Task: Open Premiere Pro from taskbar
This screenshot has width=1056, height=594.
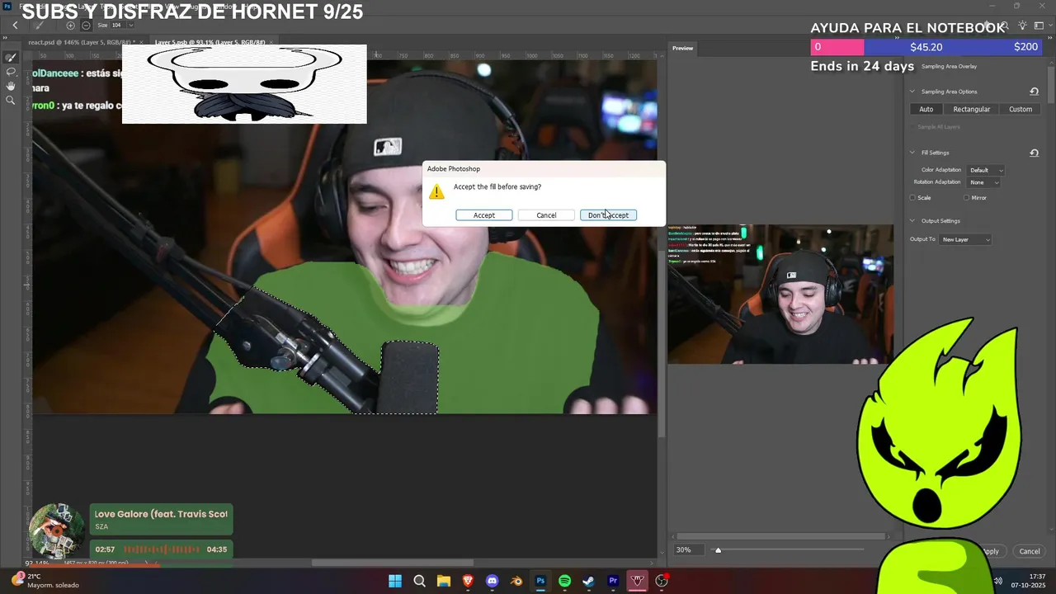Action: pos(613,581)
